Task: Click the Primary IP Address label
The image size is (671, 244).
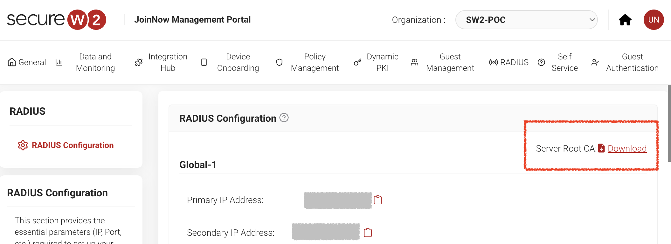Action: pyautogui.click(x=225, y=200)
